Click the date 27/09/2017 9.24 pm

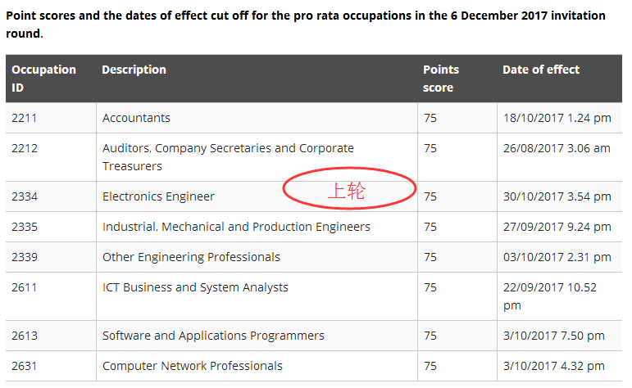(557, 227)
